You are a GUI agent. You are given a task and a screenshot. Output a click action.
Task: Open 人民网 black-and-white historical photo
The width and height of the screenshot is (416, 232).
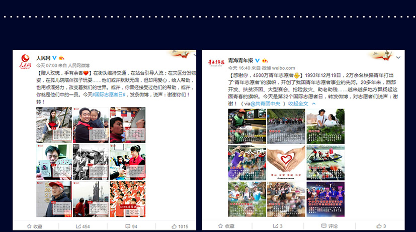(91, 162)
